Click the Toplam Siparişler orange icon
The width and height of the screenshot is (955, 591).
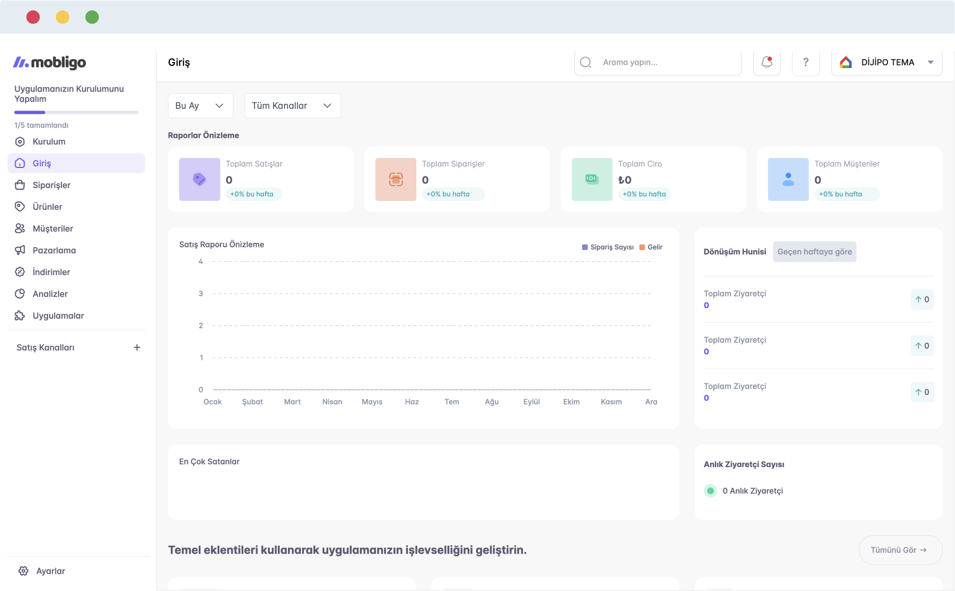click(x=396, y=179)
